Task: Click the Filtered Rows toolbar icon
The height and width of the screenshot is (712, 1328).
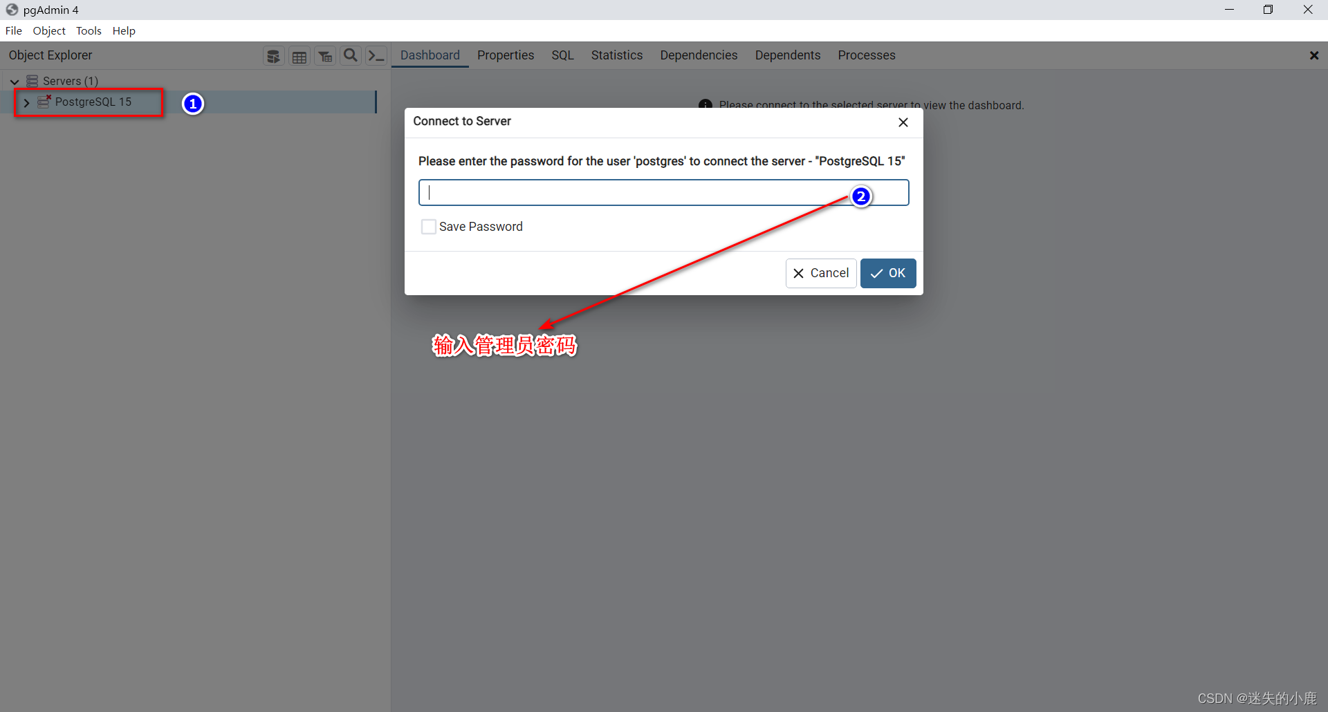Action: (325, 56)
